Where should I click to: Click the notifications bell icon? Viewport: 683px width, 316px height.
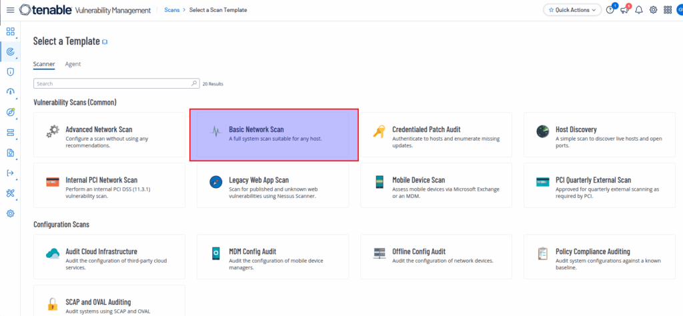click(639, 10)
